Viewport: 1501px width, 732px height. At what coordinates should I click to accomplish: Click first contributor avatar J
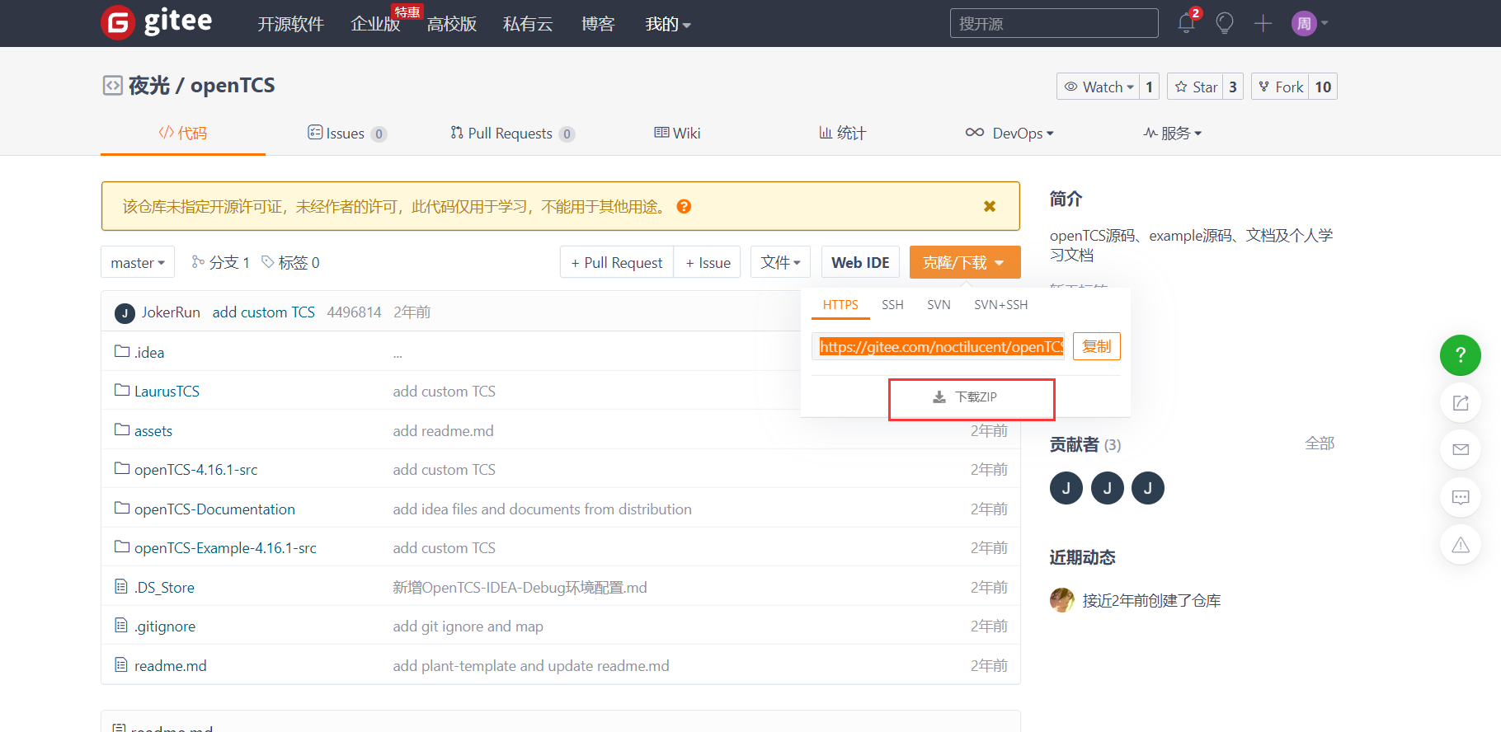pyautogui.click(x=1066, y=488)
